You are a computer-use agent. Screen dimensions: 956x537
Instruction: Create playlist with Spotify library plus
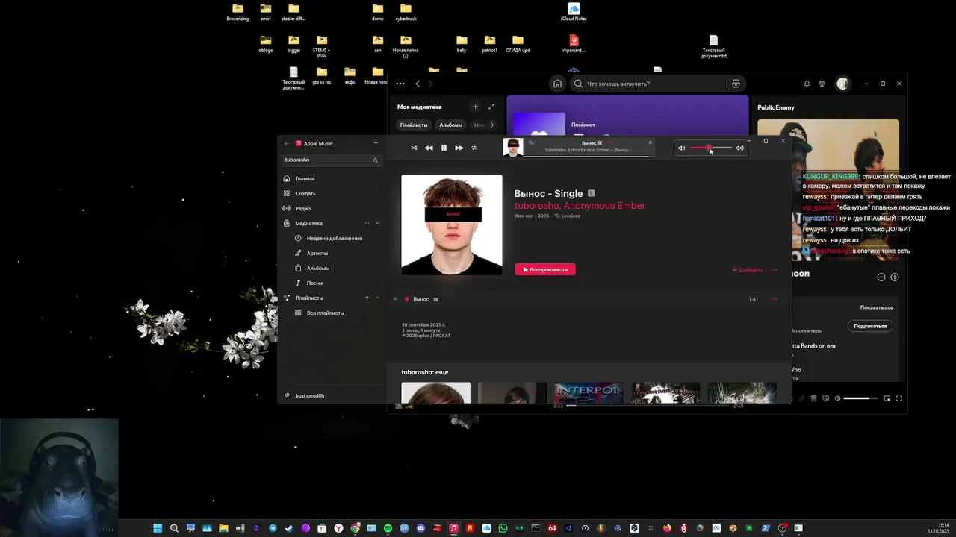475,107
